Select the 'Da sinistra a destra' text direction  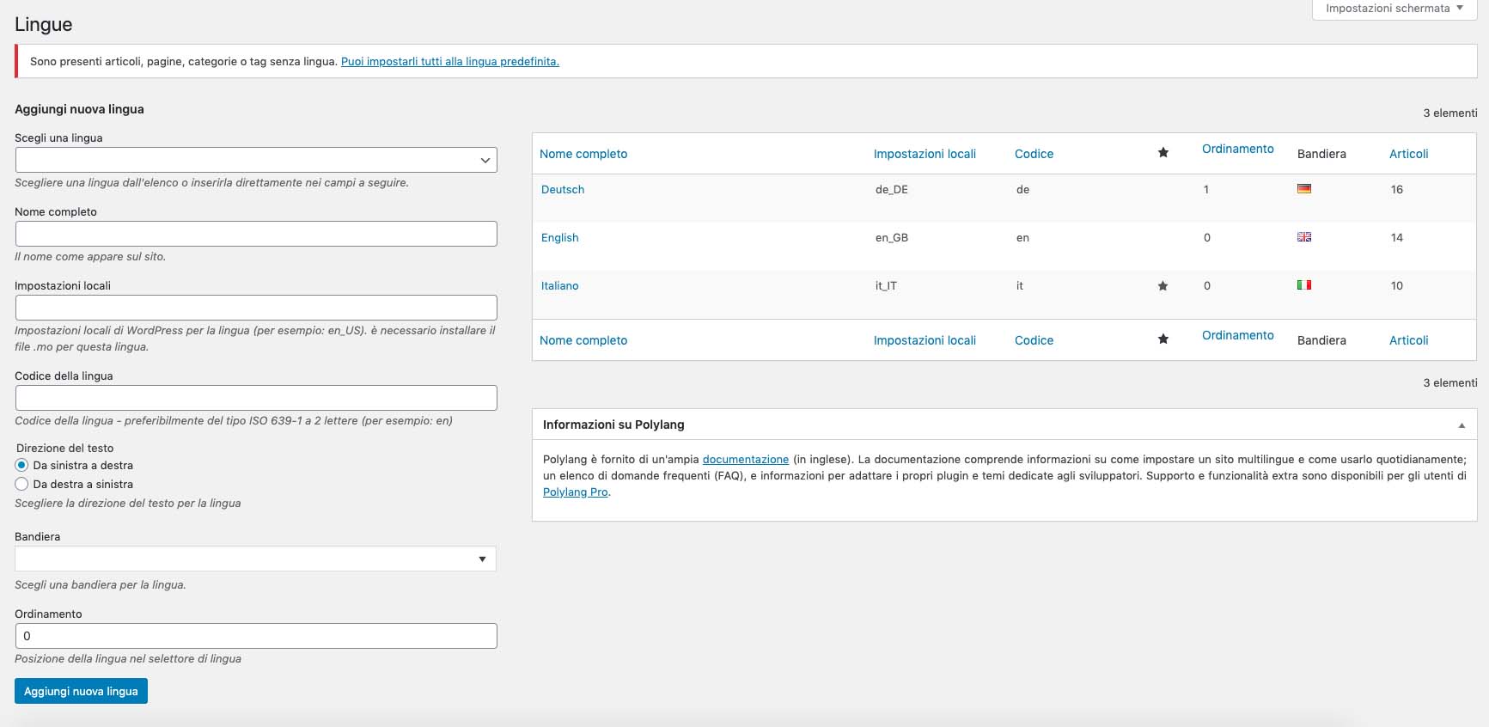(x=22, y=465)
